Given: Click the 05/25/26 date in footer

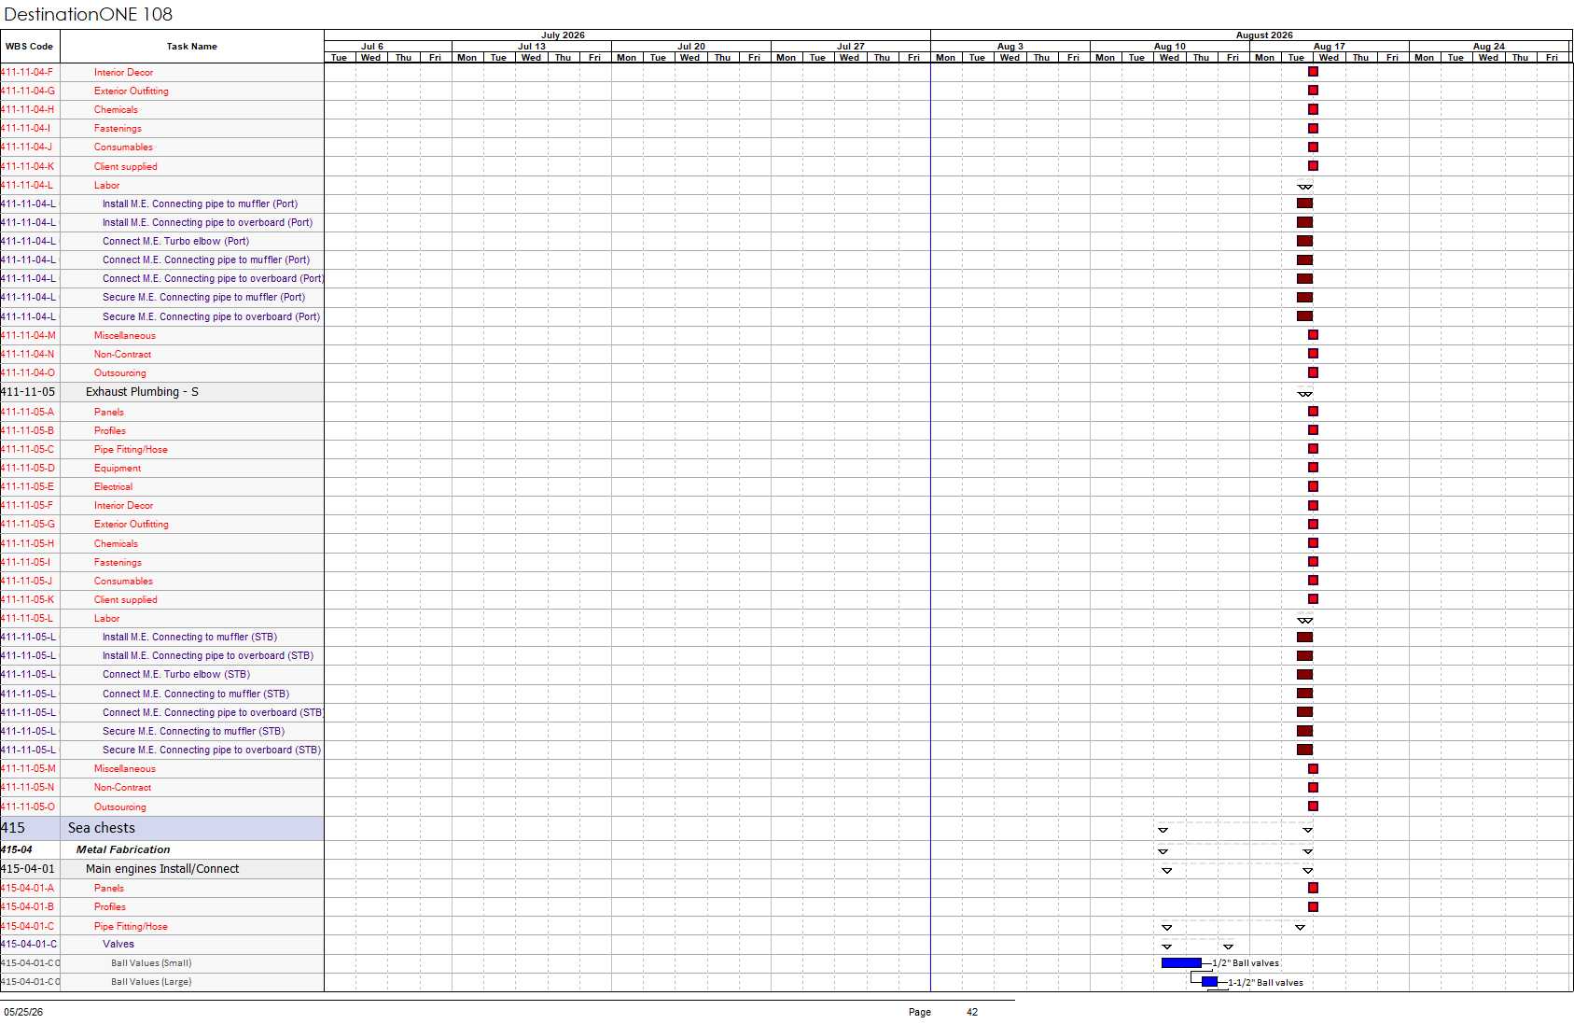Looking at the screenshot, I should [23, 1012].
